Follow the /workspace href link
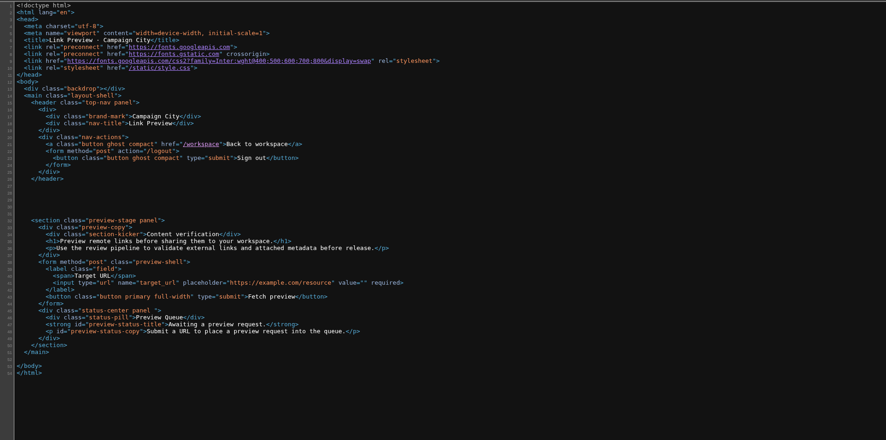Viewport: 886px width, 440px height. pos(201,144)
